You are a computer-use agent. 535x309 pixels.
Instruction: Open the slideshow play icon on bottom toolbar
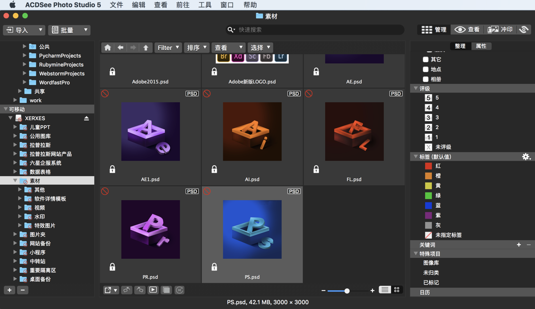click(153, 290)
